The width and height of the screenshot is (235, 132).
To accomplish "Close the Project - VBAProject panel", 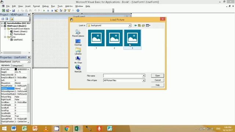I will (x=29, y=15).
